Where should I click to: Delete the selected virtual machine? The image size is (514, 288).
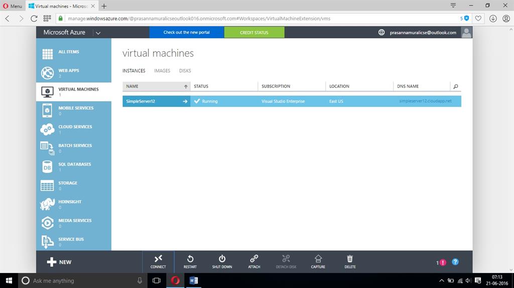(350, 262)
